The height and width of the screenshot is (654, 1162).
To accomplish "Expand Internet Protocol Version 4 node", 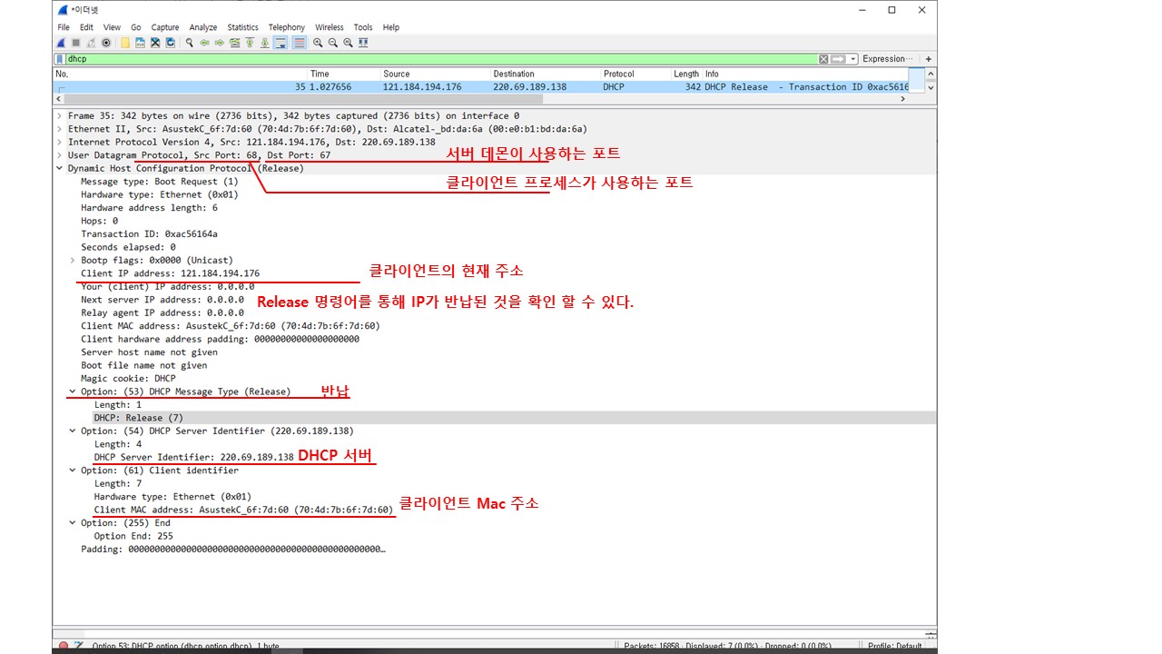I will pos(60,143).
